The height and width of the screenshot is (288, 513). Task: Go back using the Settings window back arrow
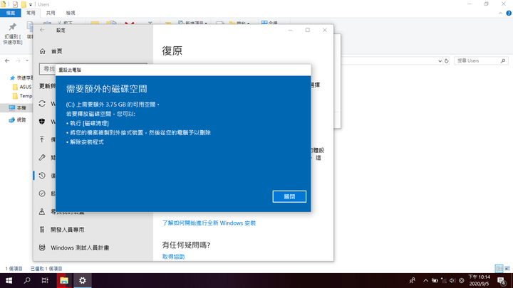pos(42,30)
